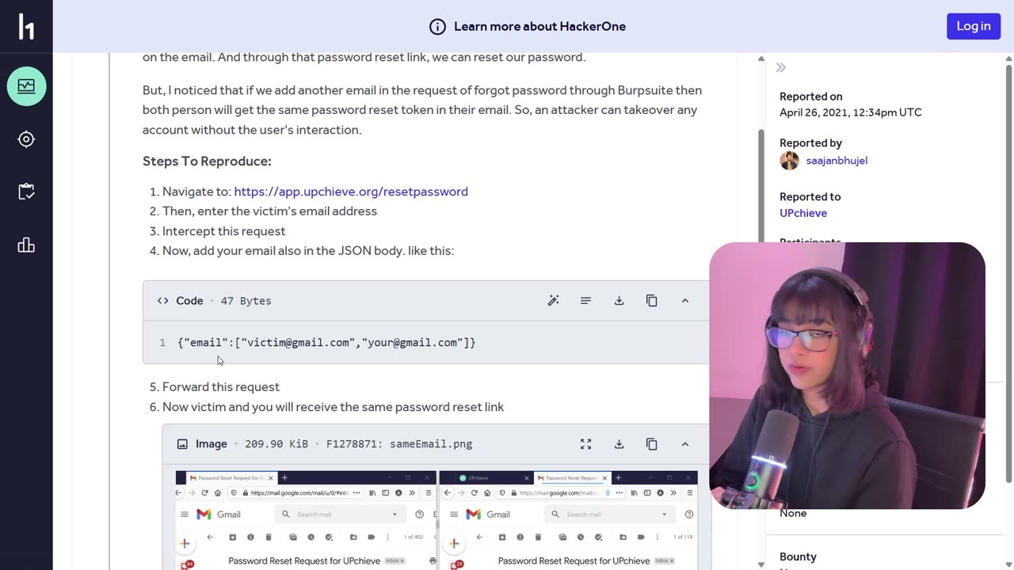Download the 47 Bytes code snippet
The height and width of the screenshot is (570, 1014).
point(619,301)
